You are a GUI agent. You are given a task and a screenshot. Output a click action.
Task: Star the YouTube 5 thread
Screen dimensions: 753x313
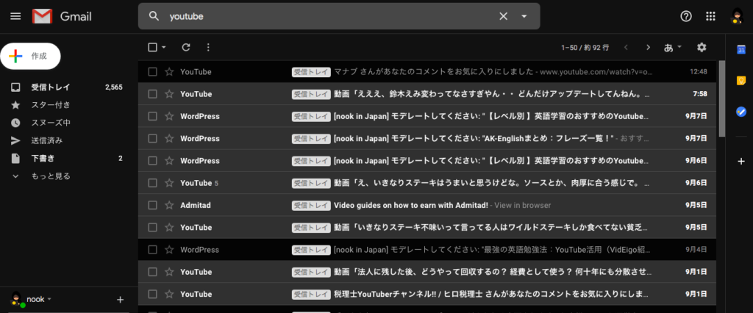[x=169, y=183]
